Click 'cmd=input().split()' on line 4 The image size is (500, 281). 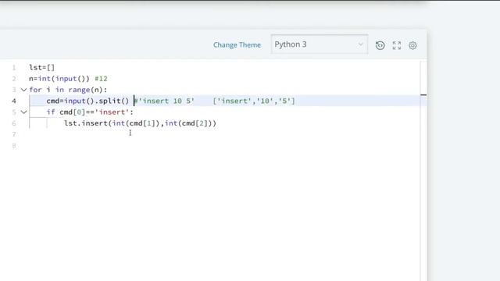[x=87, y=101]
